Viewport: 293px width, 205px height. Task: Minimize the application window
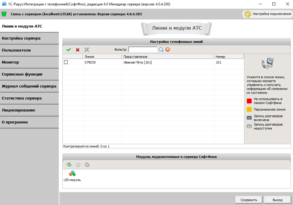[261, 4]
